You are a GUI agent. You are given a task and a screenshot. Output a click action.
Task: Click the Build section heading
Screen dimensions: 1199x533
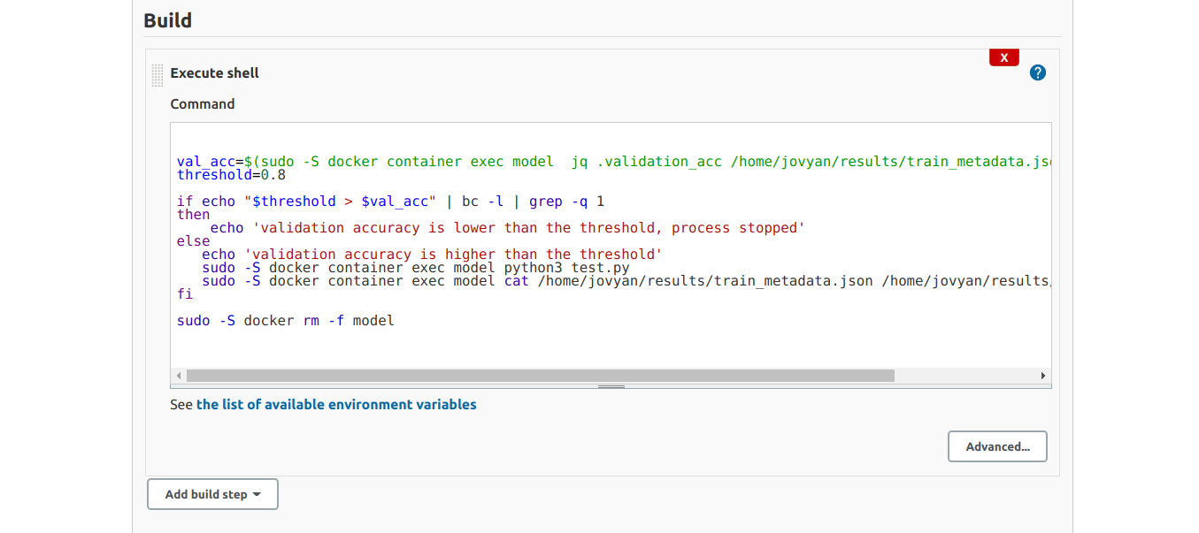coord(168,20)
